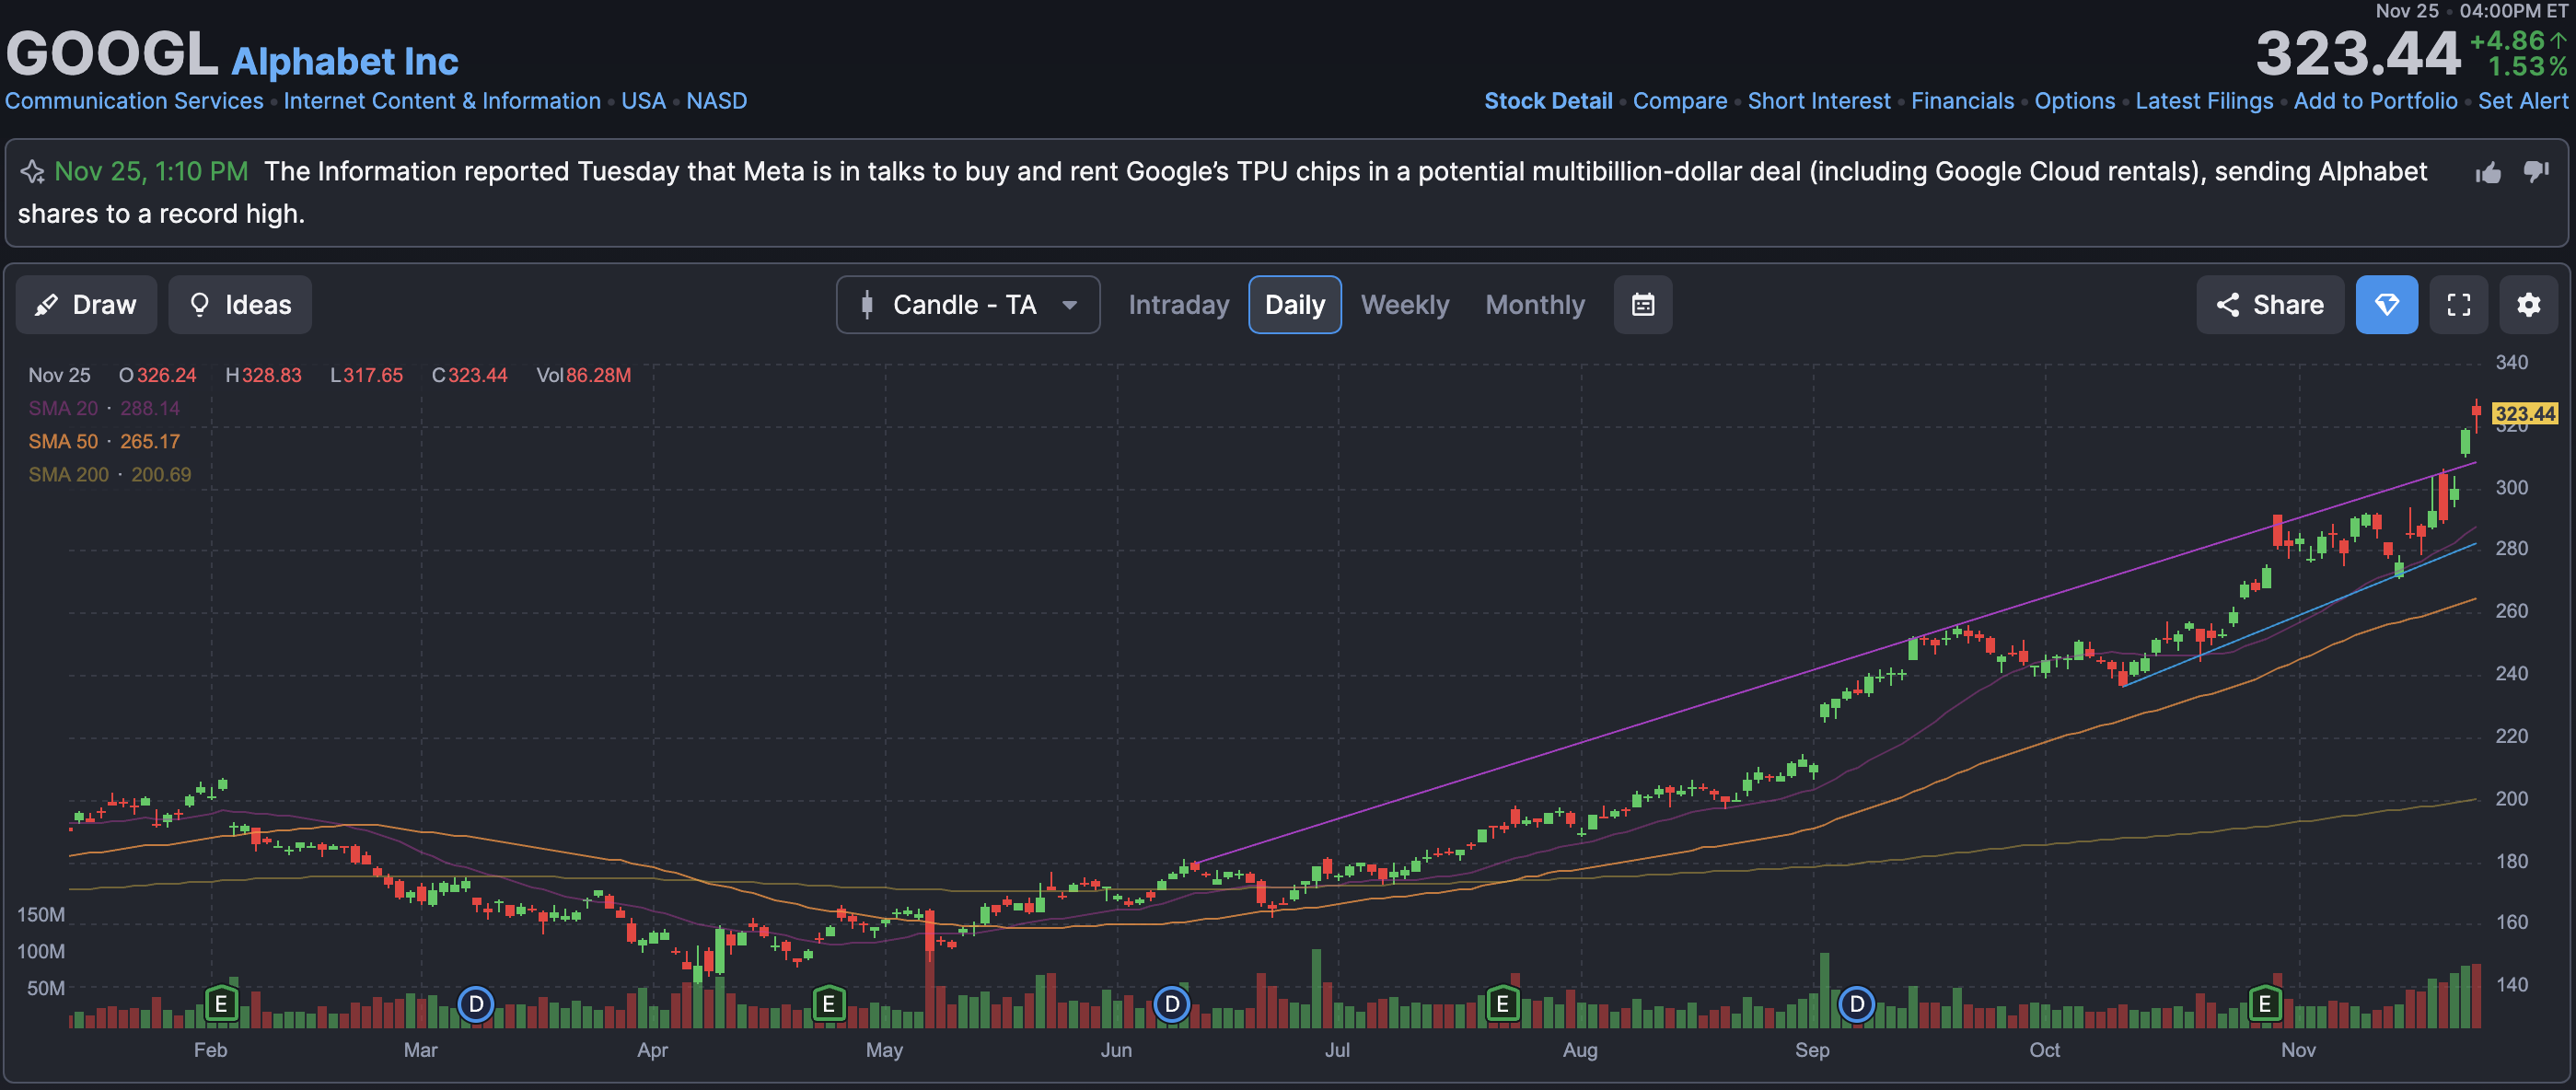Enter fullscreen chart mode
The height and width of the screenshot is (1090, 2576).
click(x=2458, y=305)
